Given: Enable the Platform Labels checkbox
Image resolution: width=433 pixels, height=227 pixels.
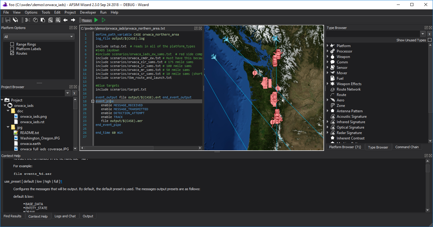Looking at the screenshot, I should 12,49.
